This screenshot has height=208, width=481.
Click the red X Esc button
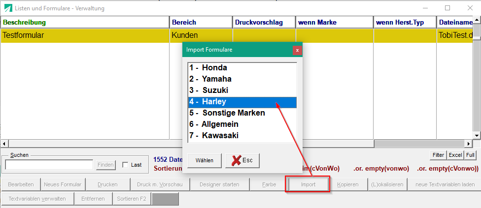coord(242,161)
